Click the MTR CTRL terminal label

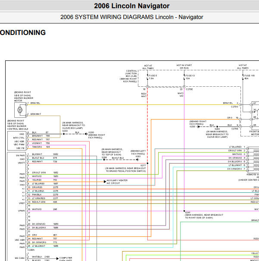point(19,138)
